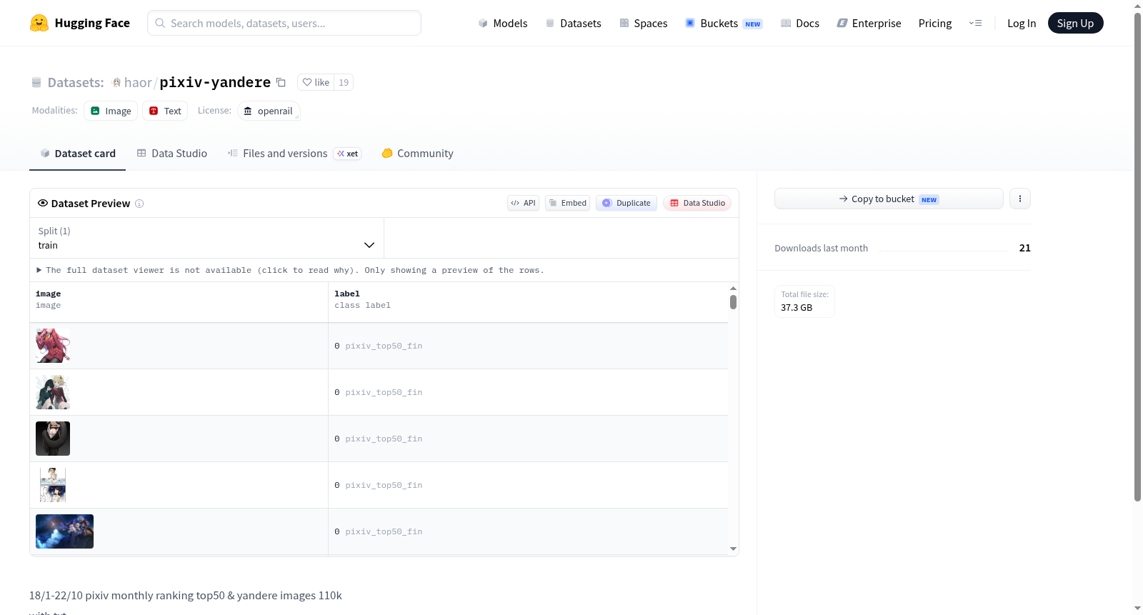Image resolution: width=1143 pixels, height=615 pixels.
Task: Open the blue night-sky thumbnail
Action: tap(64, 531)
